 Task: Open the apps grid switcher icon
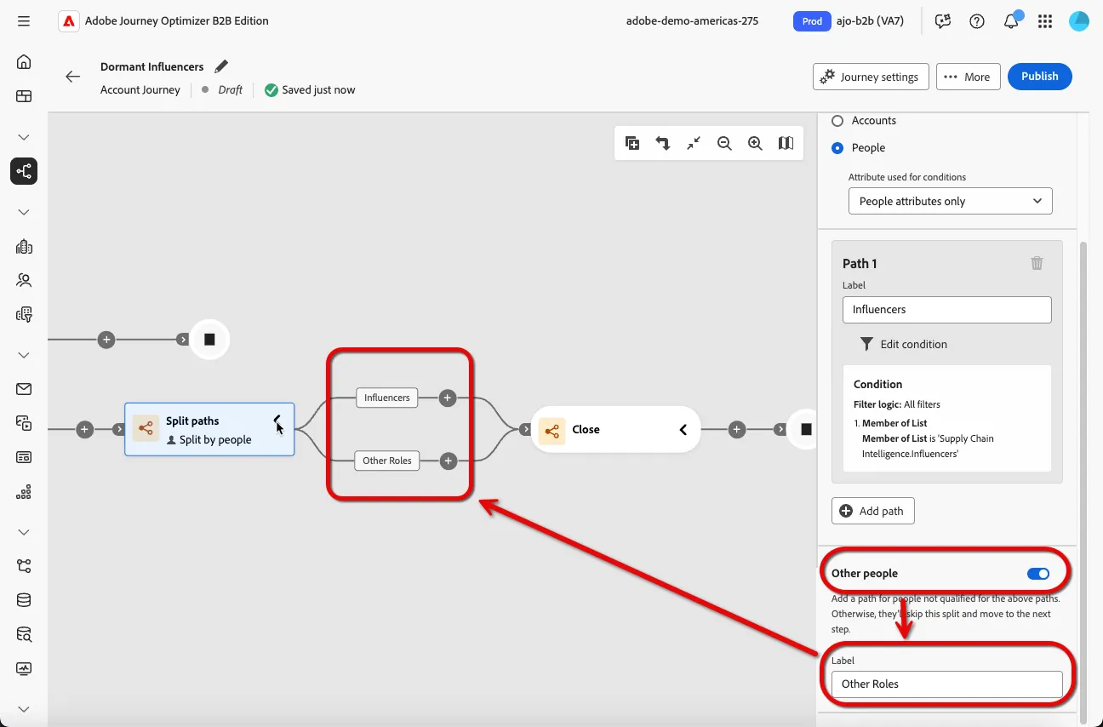pyautogui.click(x=1045, y=21)
